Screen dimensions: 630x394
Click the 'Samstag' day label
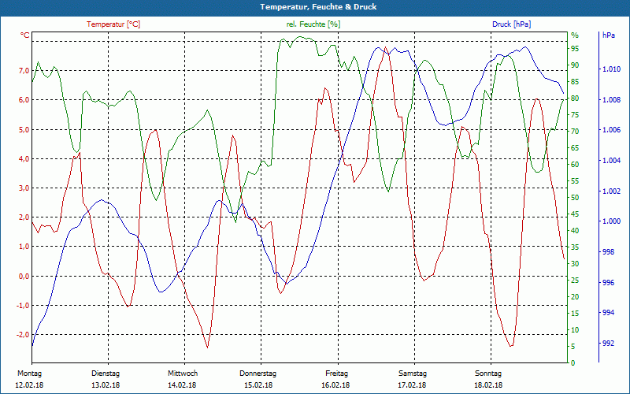point(413,373)
